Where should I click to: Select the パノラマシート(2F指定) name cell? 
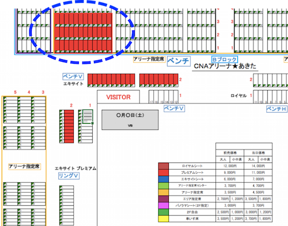[192, 205]
